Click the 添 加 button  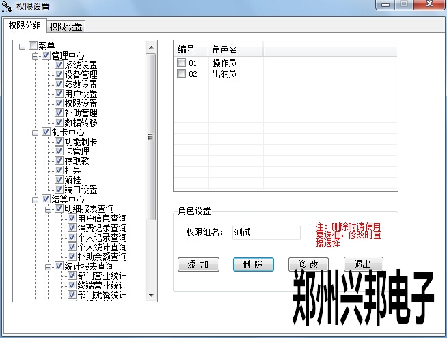(x=198, y=264)
